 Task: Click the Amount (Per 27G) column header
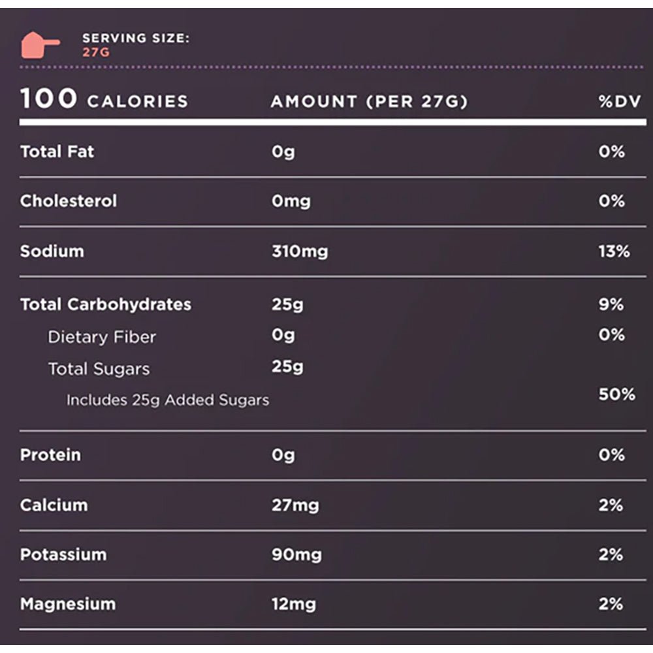[369, 102]
